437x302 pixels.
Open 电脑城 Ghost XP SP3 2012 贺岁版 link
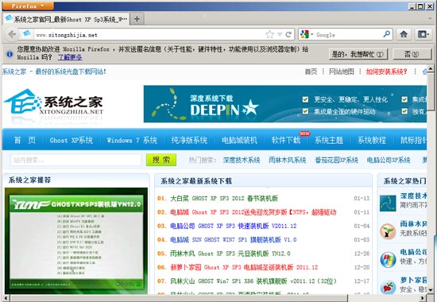[253, 212]
